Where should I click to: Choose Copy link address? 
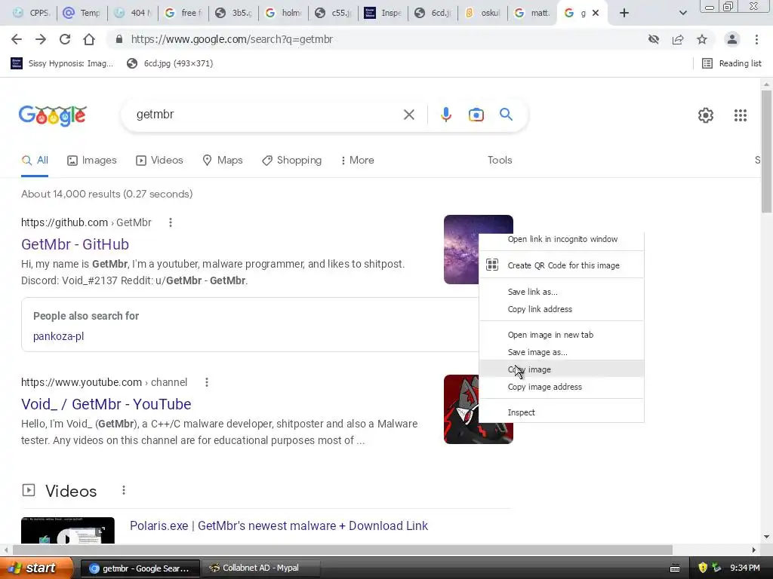coord(562,309)
